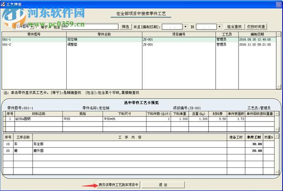This screenshot has width=283, height=191.
Task: Click the material table scroll down arrow
Action: click(277, 130)
